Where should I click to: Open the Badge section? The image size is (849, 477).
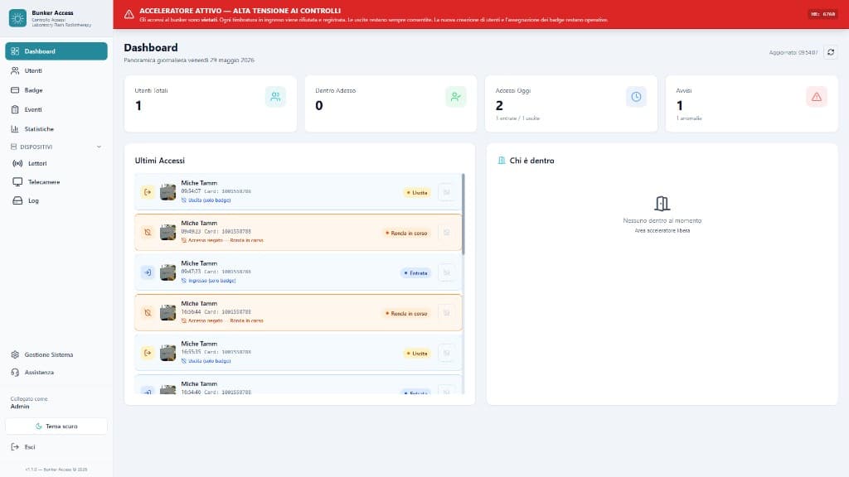(56, 90)
